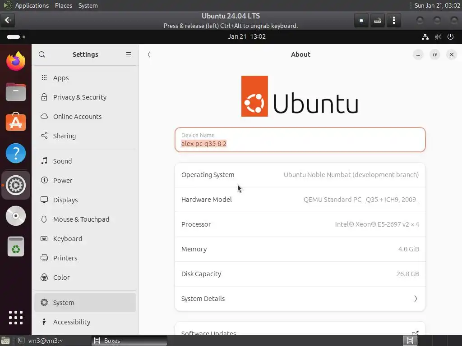
Task: Open Settings hamburger menu
Action: click(129, 55)
